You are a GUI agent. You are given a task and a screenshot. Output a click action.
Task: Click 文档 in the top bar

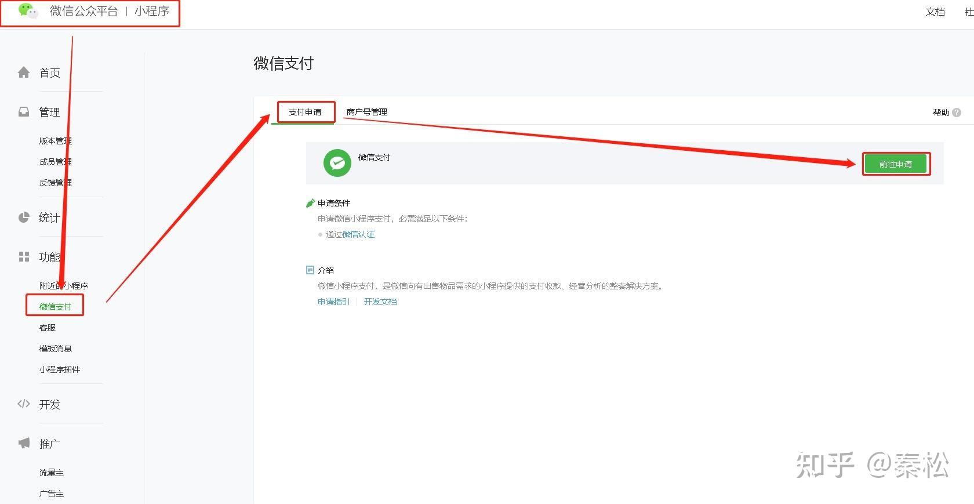click(x=935, y=12)
